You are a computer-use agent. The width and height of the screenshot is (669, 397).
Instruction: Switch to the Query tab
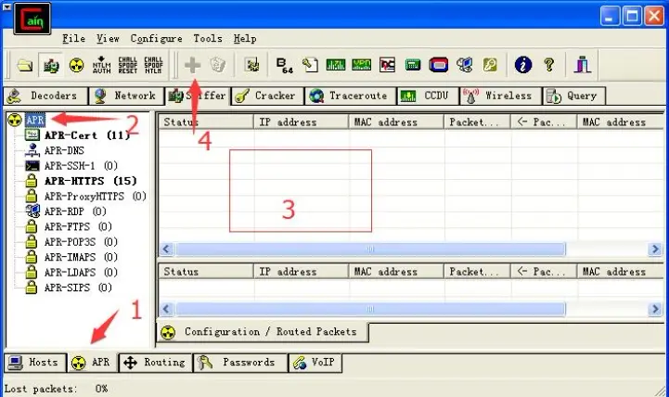[x=573, y=96]
